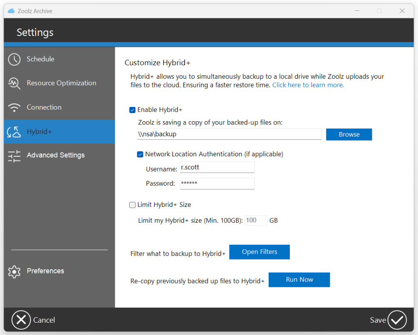Click the Schedule clock icon
The width and height of the screenshot is (418, 335).
(14, 59)
